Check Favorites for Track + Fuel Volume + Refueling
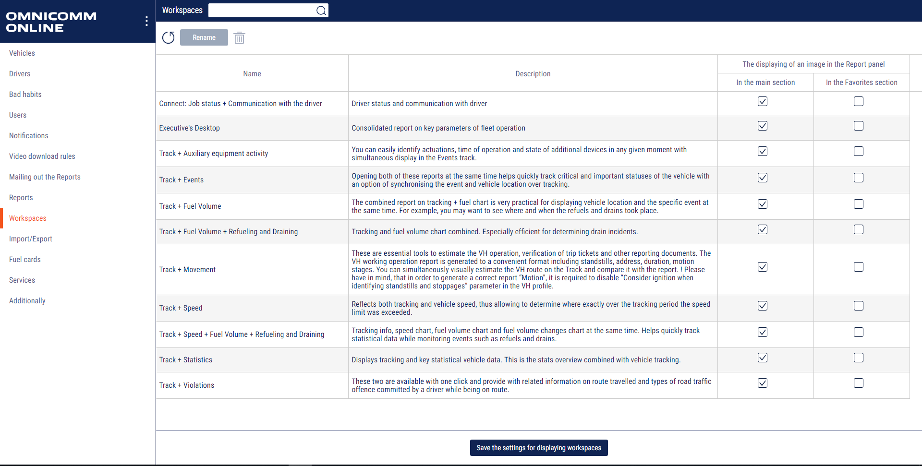The height and width of the screenshot is (466, 922). tap(859, 229)
